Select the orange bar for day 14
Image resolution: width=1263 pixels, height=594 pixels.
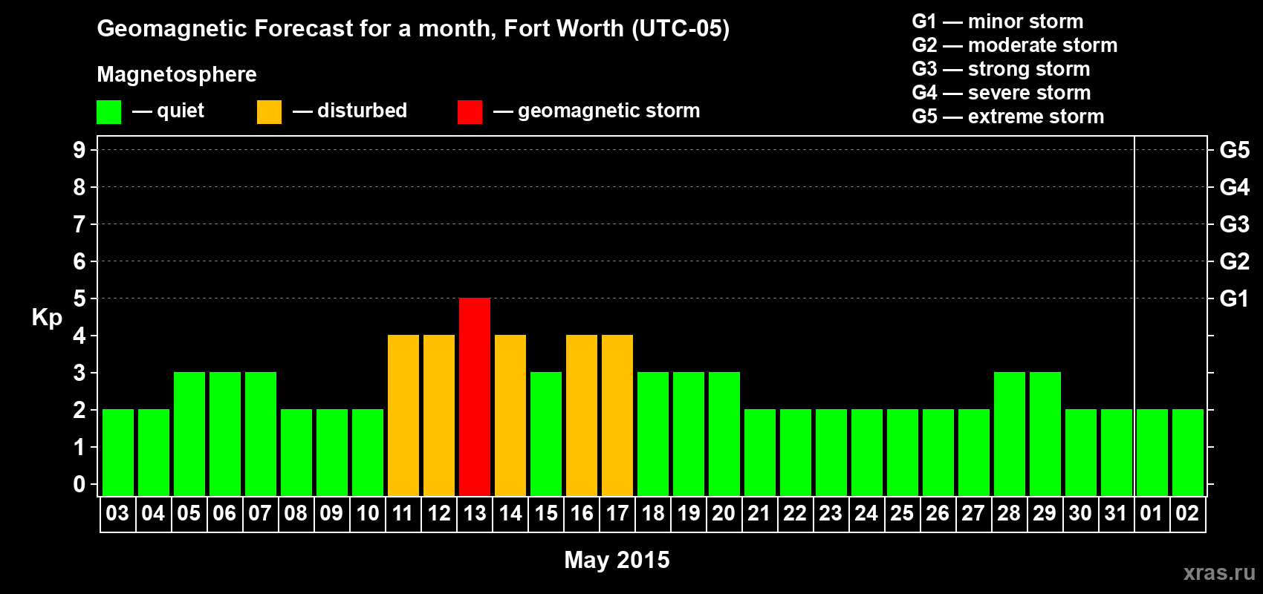[510, 415]
